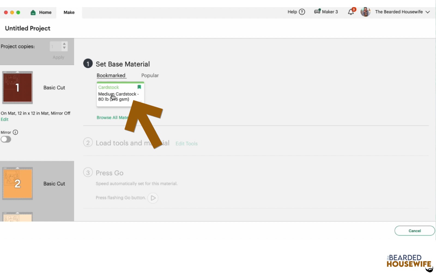Switch to the Popular materials tab
436x277 pixels.
tap(150, 75)
